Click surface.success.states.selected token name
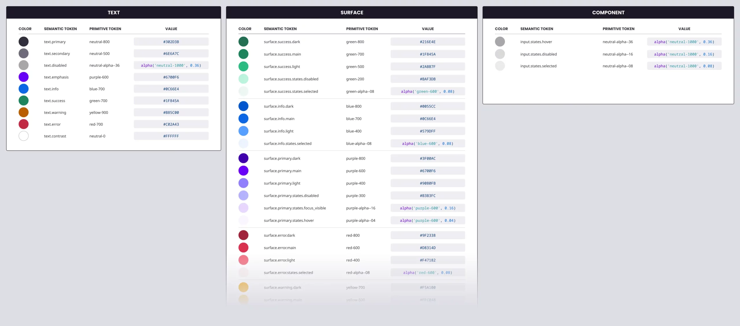 point(291,91)
